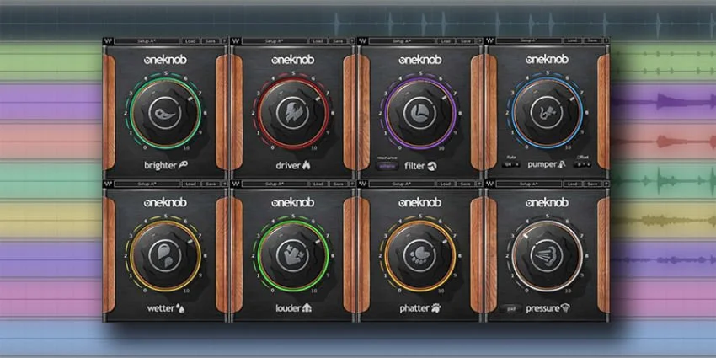Click Save on the pumper plugin
The image size is (716, 358).
(592, 41)
